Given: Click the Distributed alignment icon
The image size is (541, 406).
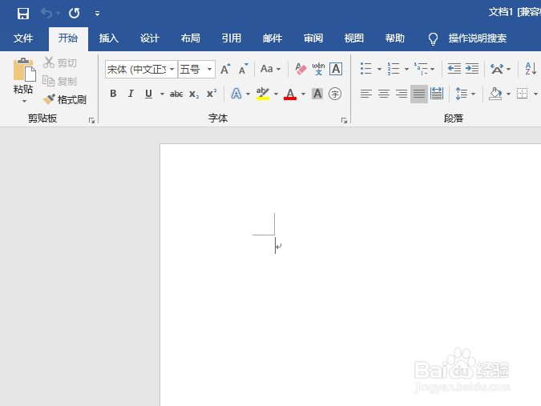Looking at the screenshot, I should tap(437, 94).
